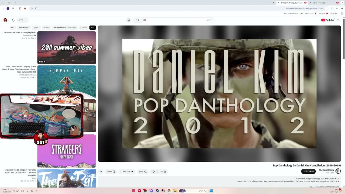Go to the YouTube home logo
This screenshot has width=345, height=194.
pyautogui.click(x=328, y=20)
